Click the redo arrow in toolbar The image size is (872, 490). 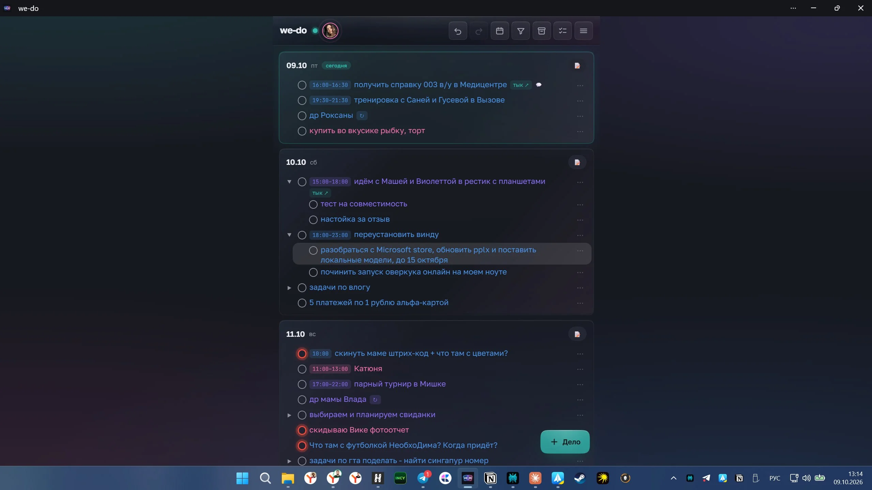478,31
